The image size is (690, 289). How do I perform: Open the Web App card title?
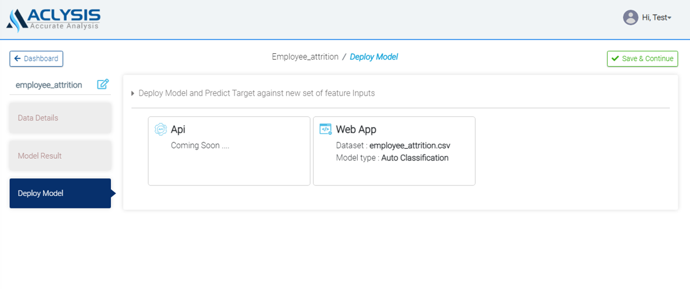pos(356,130)
